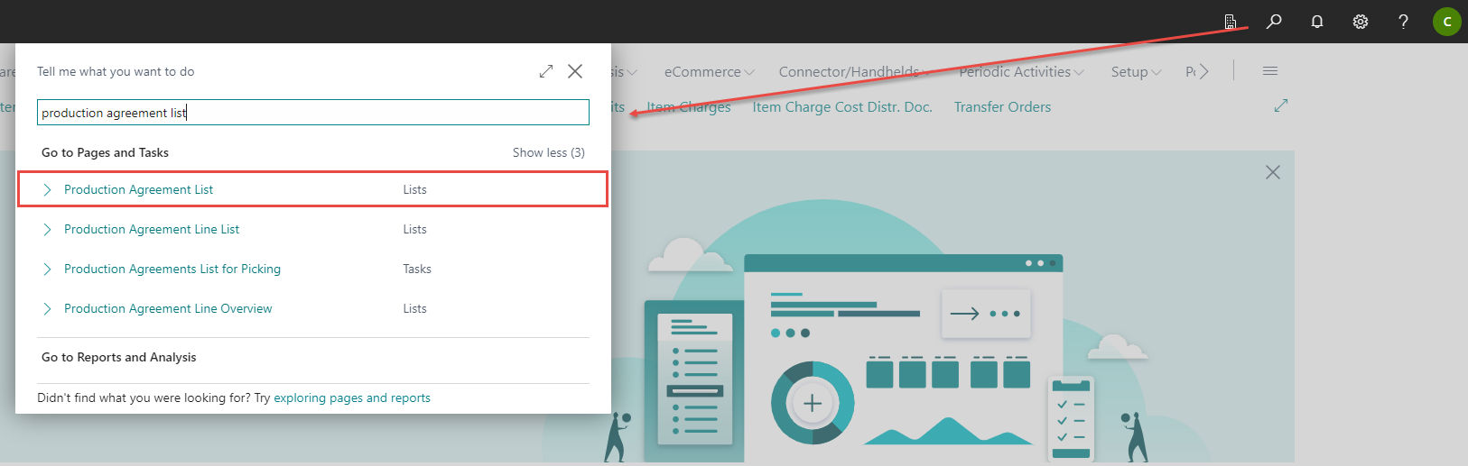Expand the role center page view

1280,106
